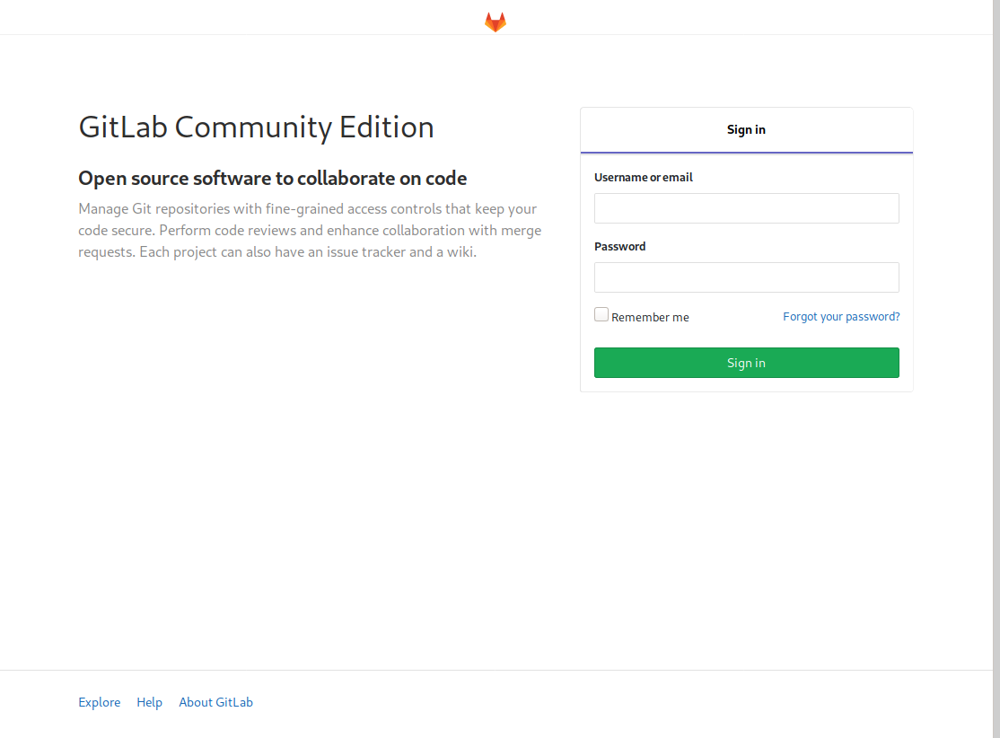Open the Help footer link
This screenshot has width=1000, height=738.
click(149, 702)
